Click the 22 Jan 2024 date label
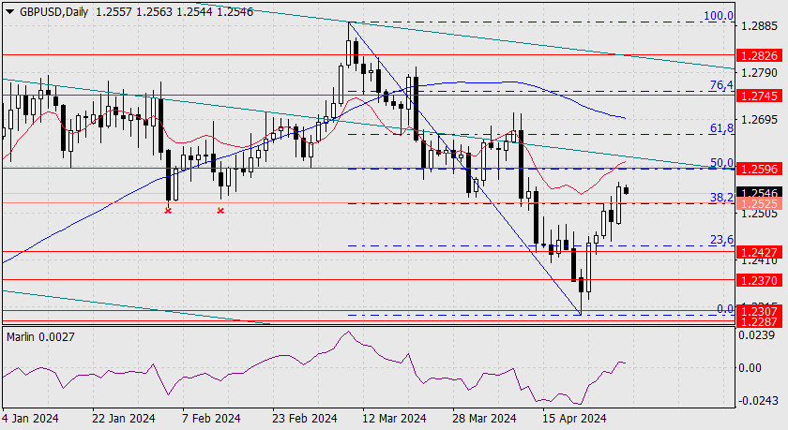Screen dimensions: 788x430 [x=124, y=418]
